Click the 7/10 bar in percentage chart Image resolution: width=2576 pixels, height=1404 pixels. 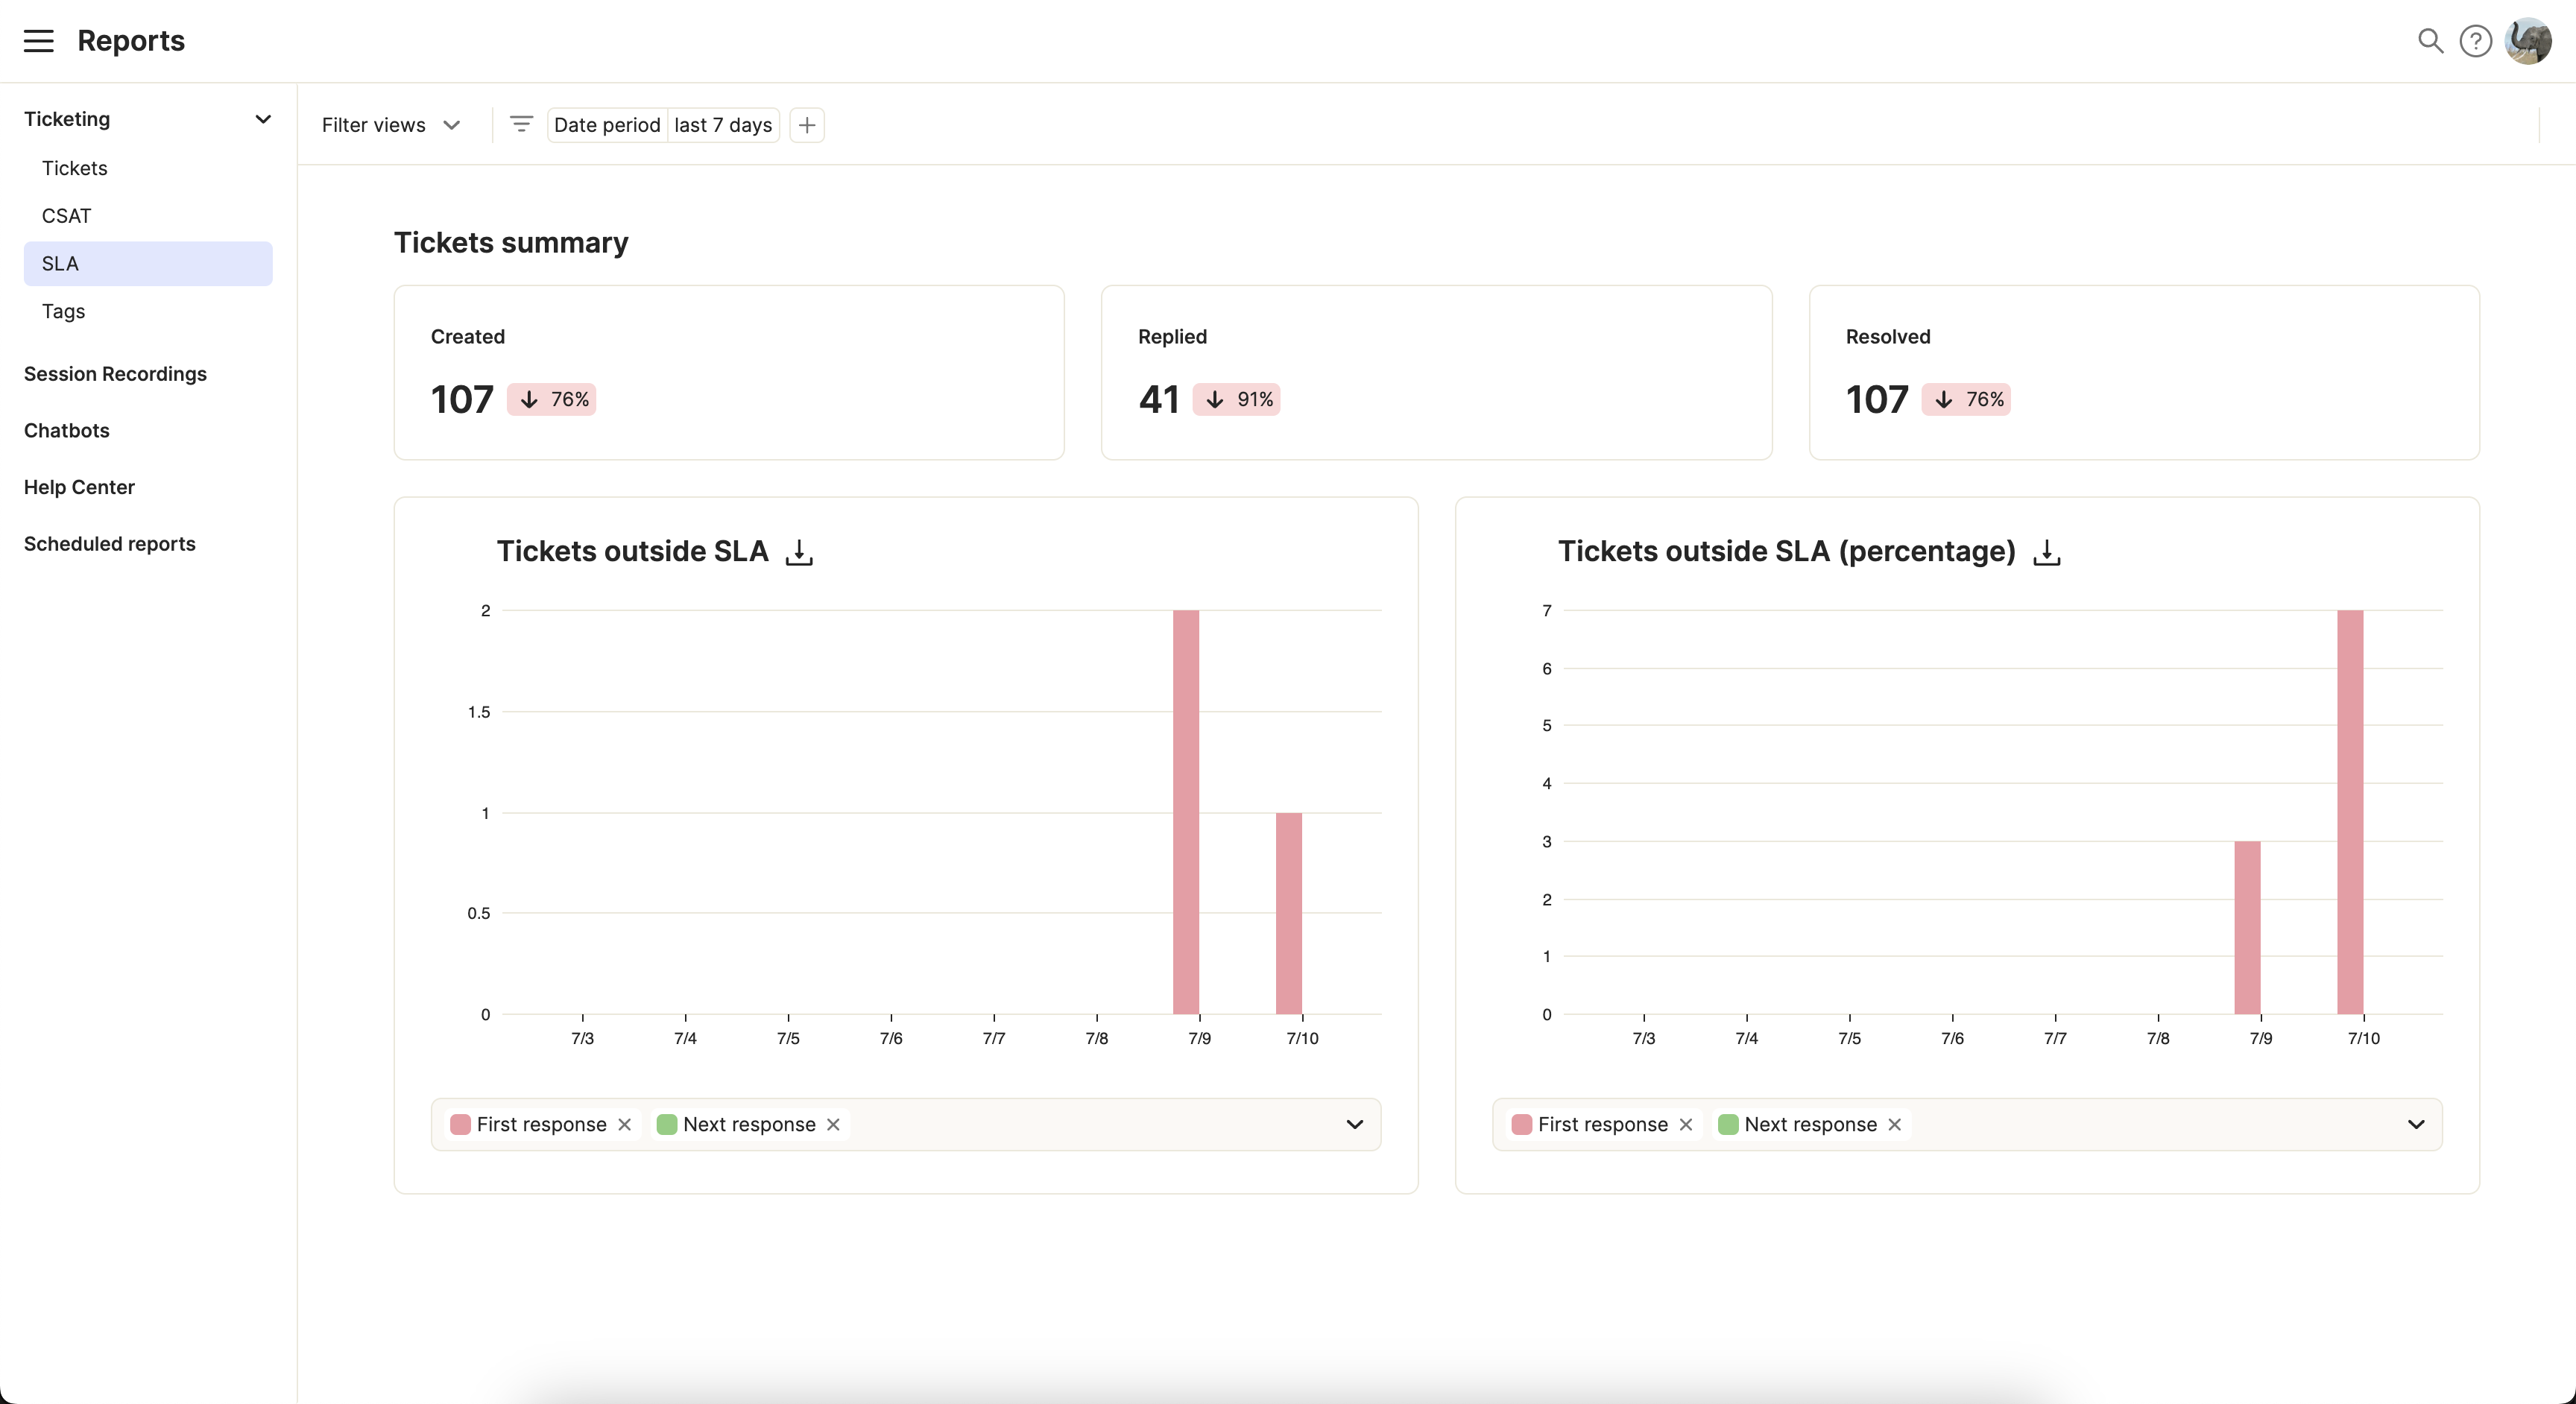pos(2351,812)
